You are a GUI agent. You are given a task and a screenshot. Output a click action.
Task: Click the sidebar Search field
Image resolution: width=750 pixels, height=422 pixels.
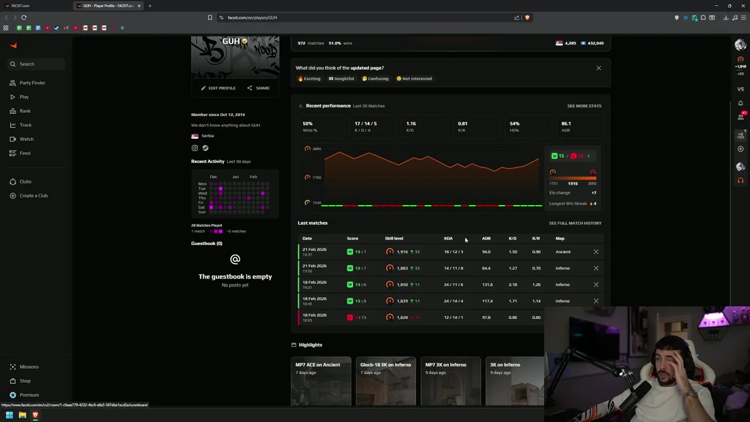point(35,64)
